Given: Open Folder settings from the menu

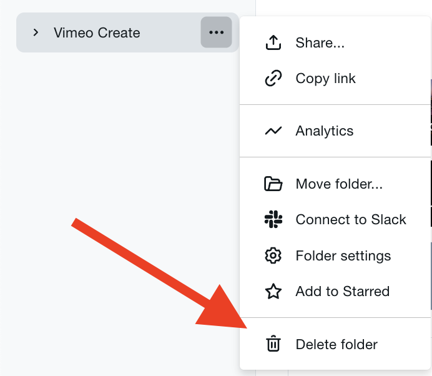Looking at the screenshot, I should click(343, 256).
